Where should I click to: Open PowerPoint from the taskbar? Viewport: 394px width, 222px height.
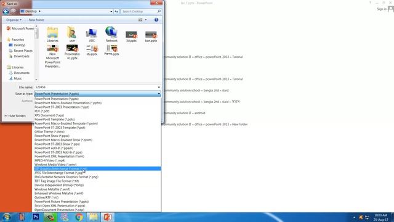point(108,217)
